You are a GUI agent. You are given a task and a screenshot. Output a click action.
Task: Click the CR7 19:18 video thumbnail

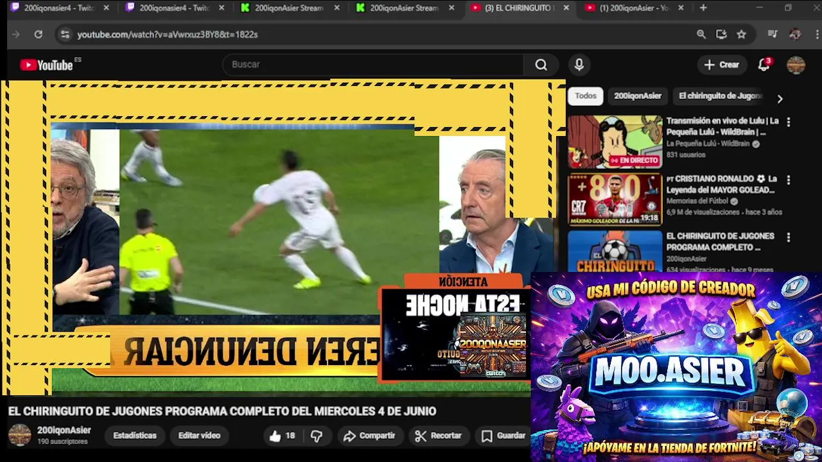click(x=615, y=200)
